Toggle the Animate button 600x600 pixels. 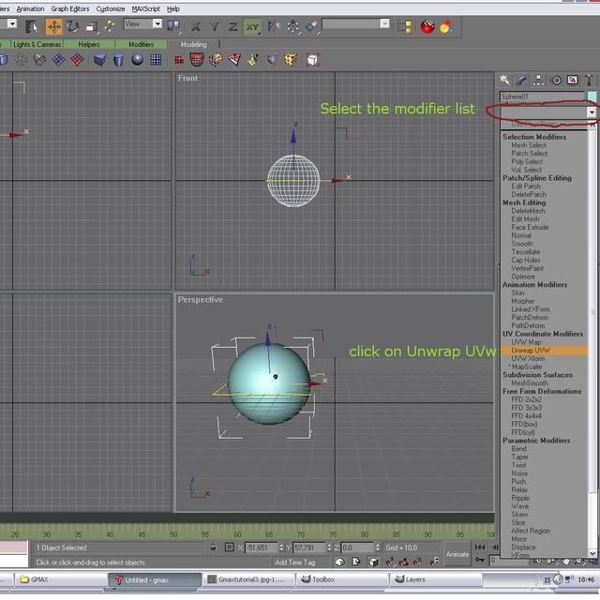pos(457,553)
